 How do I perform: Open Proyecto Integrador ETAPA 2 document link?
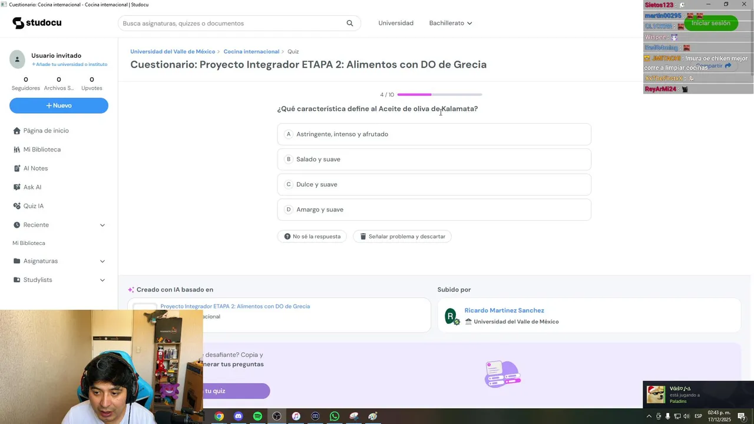(x=235, y=306)
